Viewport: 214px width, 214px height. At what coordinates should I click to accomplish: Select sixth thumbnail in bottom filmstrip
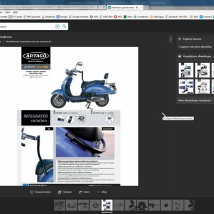point(119,205)
